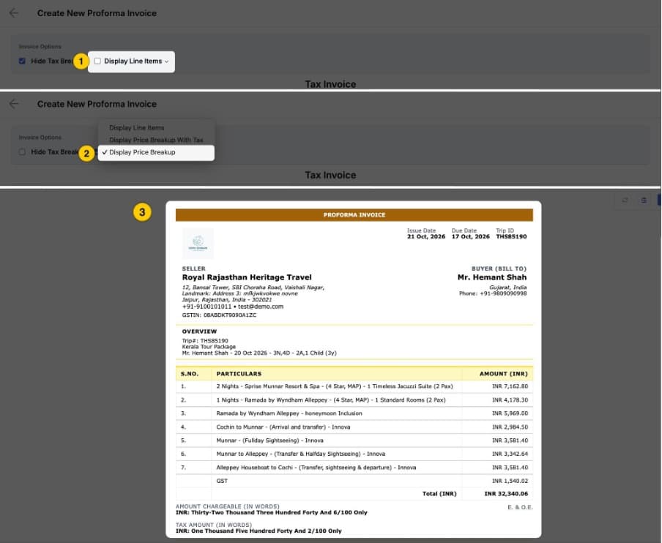The image size is (662, 543).
Task: Click the print icon above the invoice preview
Action: pyautogui.click(x=644, y=200)
